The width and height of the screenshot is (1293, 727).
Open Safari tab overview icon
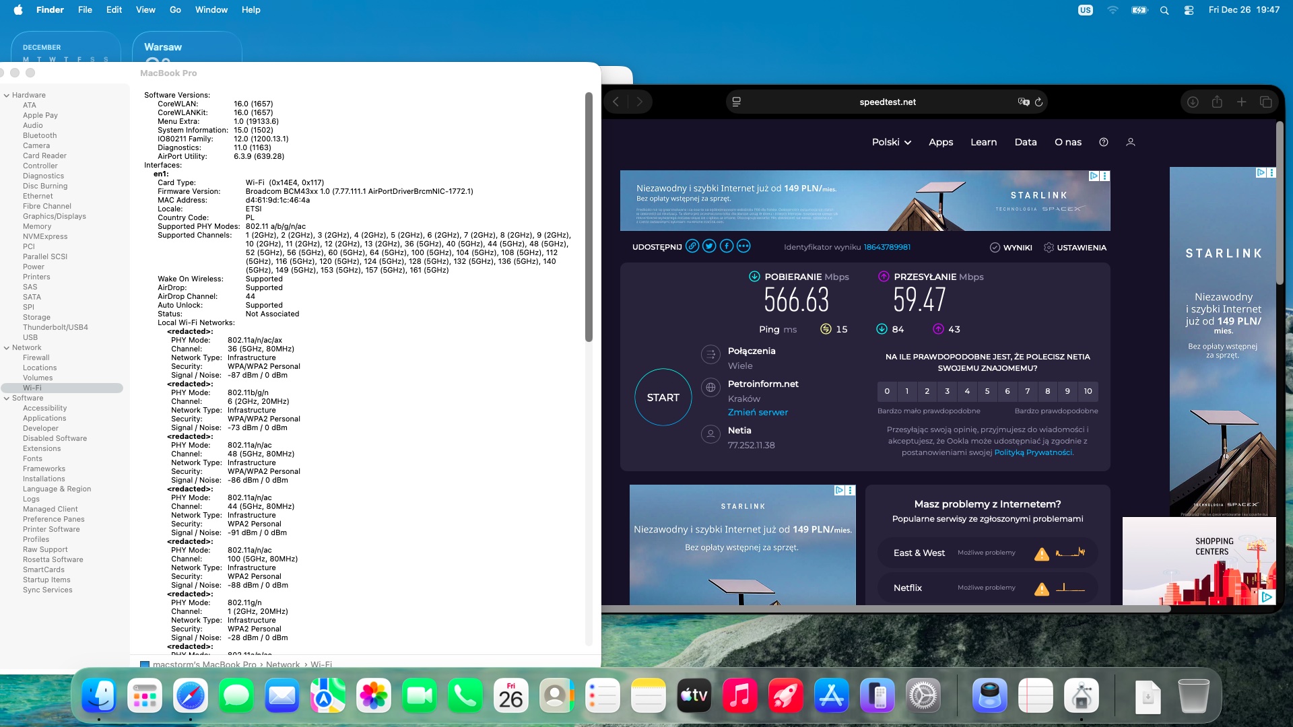[x=1265, y=102]
